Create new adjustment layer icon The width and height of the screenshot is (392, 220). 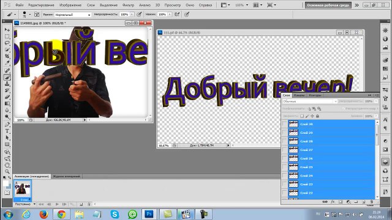point(349,202)
